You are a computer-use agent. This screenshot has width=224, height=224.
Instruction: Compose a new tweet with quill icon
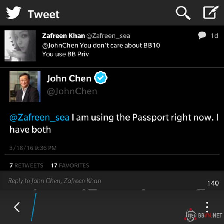click(211, 12)
